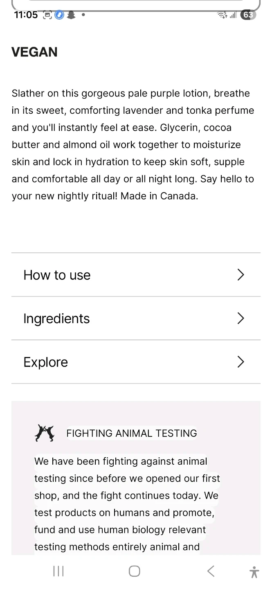Expand the Explore chevron arrow
The height and width of the screenshot is (589, 272).
coord(241,362)
